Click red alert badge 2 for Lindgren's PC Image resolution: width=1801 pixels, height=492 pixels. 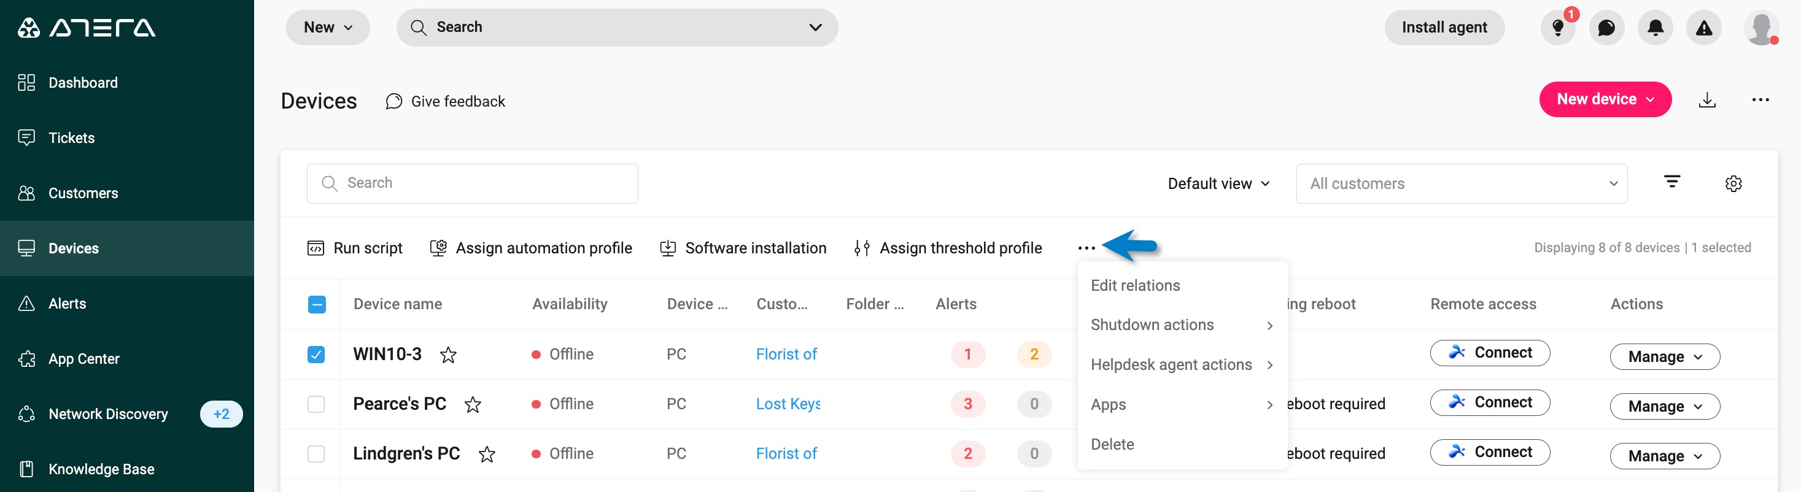coord(967,453)
